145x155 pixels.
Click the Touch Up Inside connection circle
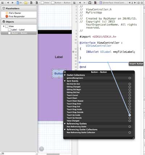[130, 115]
